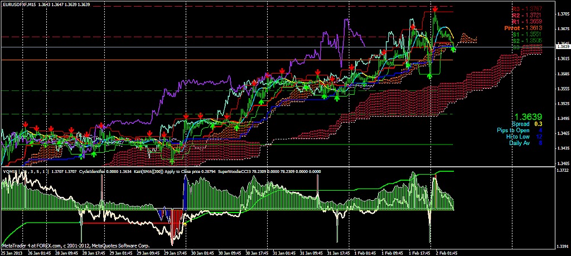Select the lowest green up arrow near 29 Jan 17:45

[x=172, y=160]
